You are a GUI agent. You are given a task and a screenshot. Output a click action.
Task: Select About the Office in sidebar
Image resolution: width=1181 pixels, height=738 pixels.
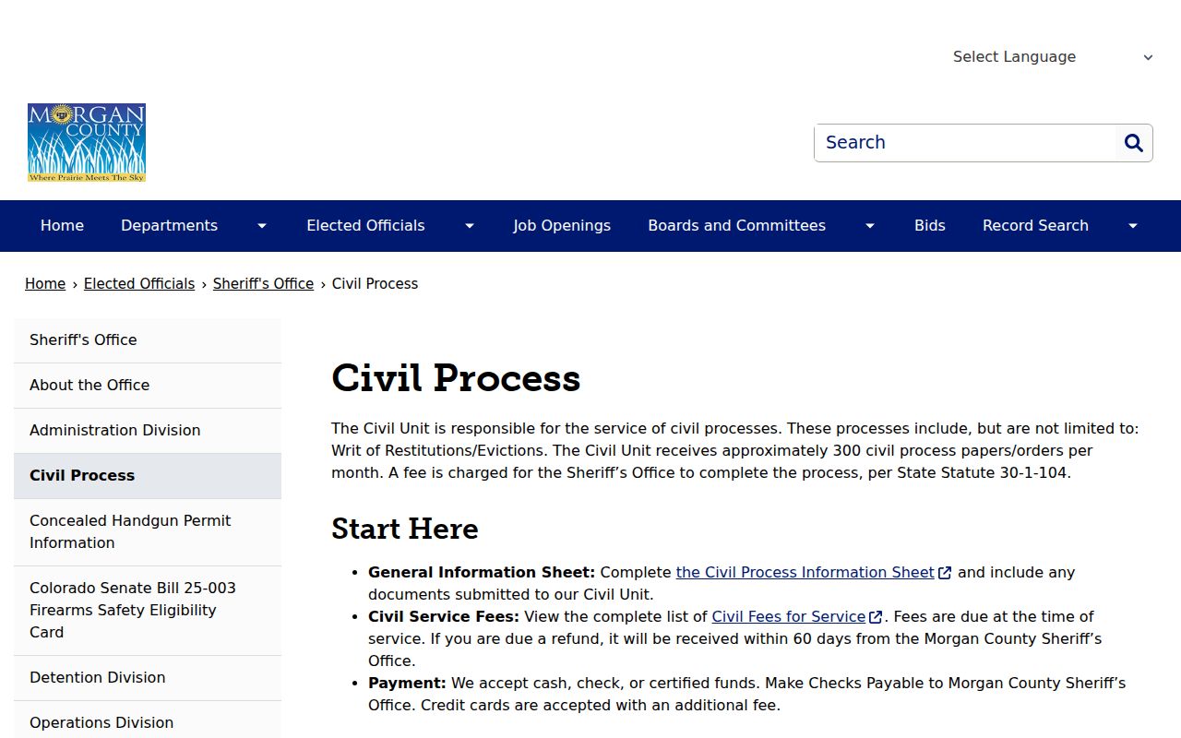148,386
